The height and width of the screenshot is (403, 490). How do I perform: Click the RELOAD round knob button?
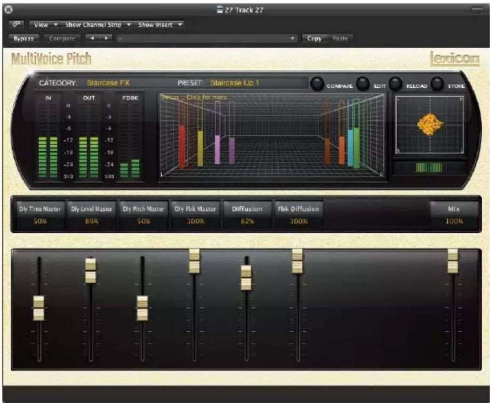click(395, 83)
